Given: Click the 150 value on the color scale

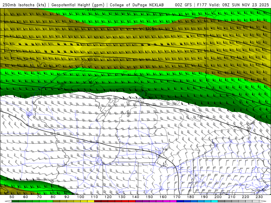Looking at the screenshot, I should pos(149,197).
